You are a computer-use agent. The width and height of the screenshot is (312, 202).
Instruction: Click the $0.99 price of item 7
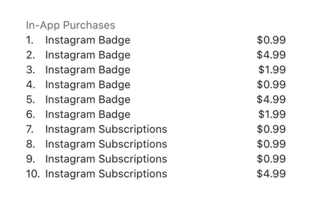pos(271,129)
